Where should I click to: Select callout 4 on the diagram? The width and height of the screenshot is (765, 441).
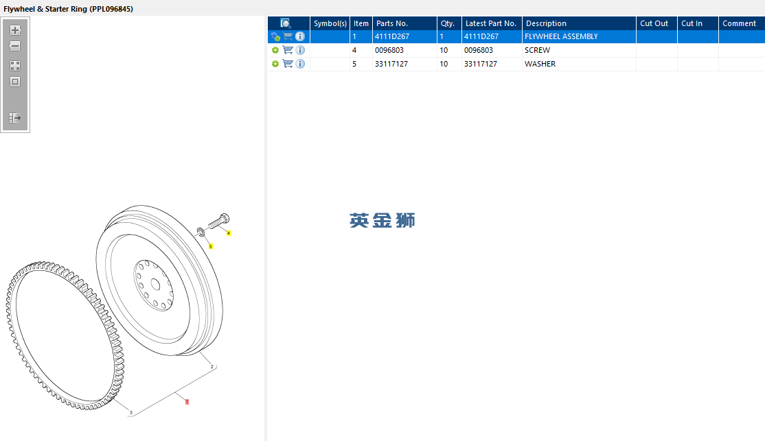click(228, 233)
